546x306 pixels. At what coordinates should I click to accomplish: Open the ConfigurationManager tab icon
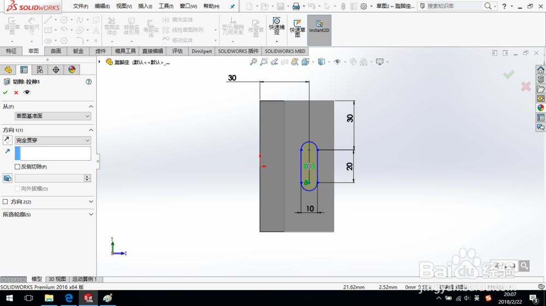coord(40,70)
